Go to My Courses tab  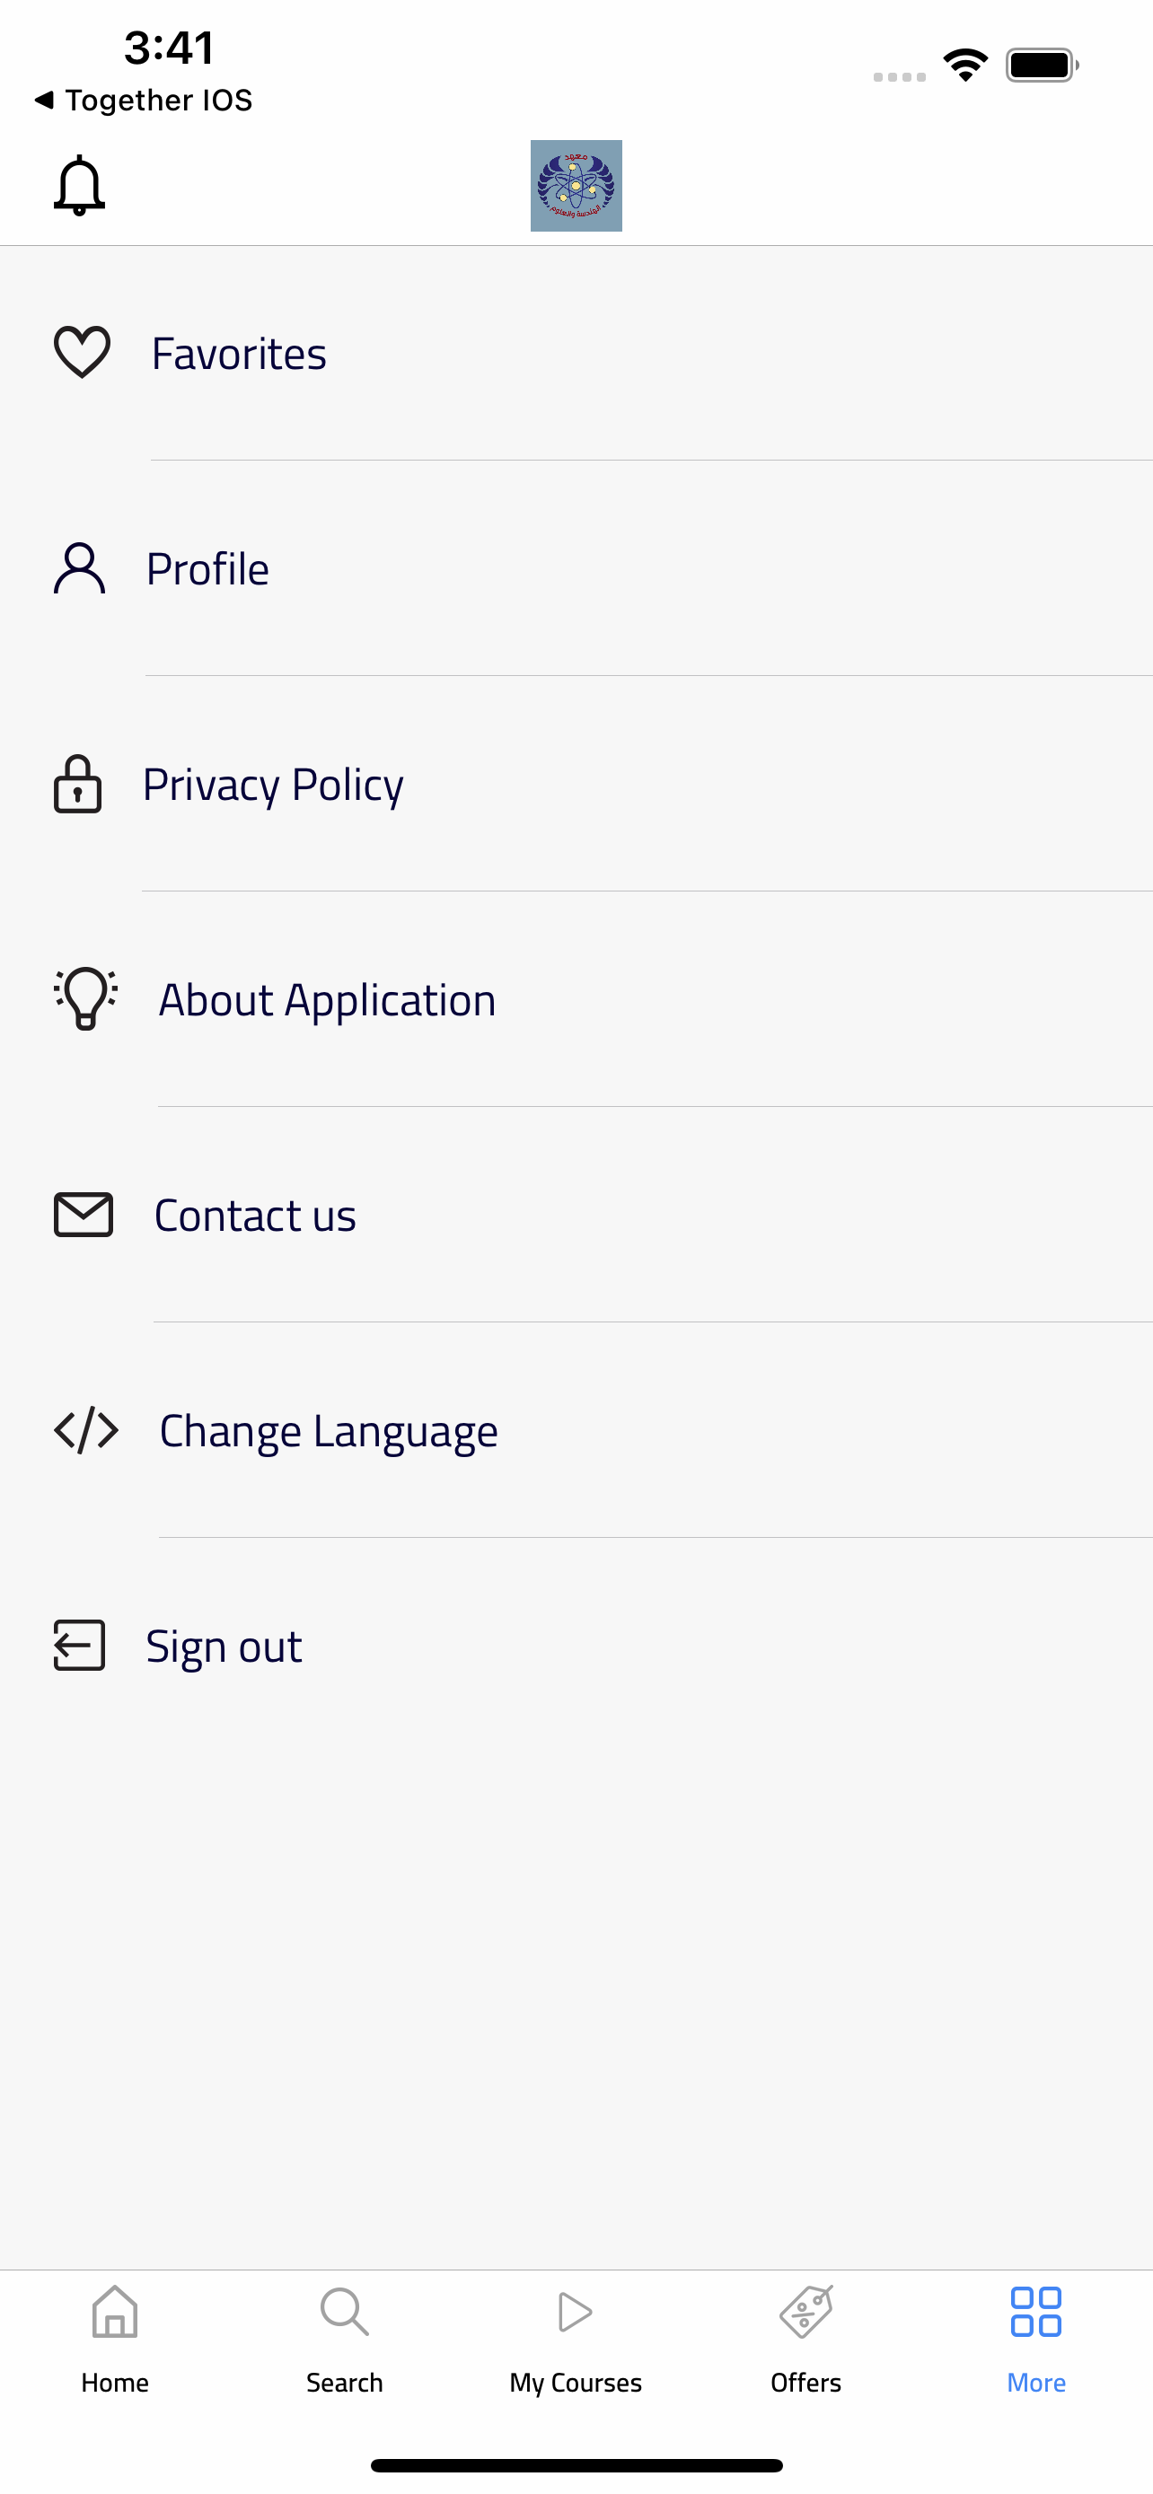click(576, 2339)
